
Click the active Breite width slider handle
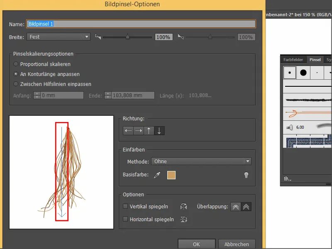127,37
